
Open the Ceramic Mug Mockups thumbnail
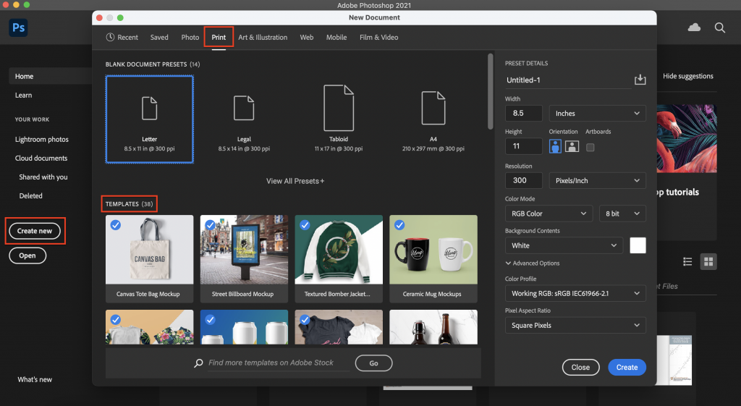click(433, 250)
